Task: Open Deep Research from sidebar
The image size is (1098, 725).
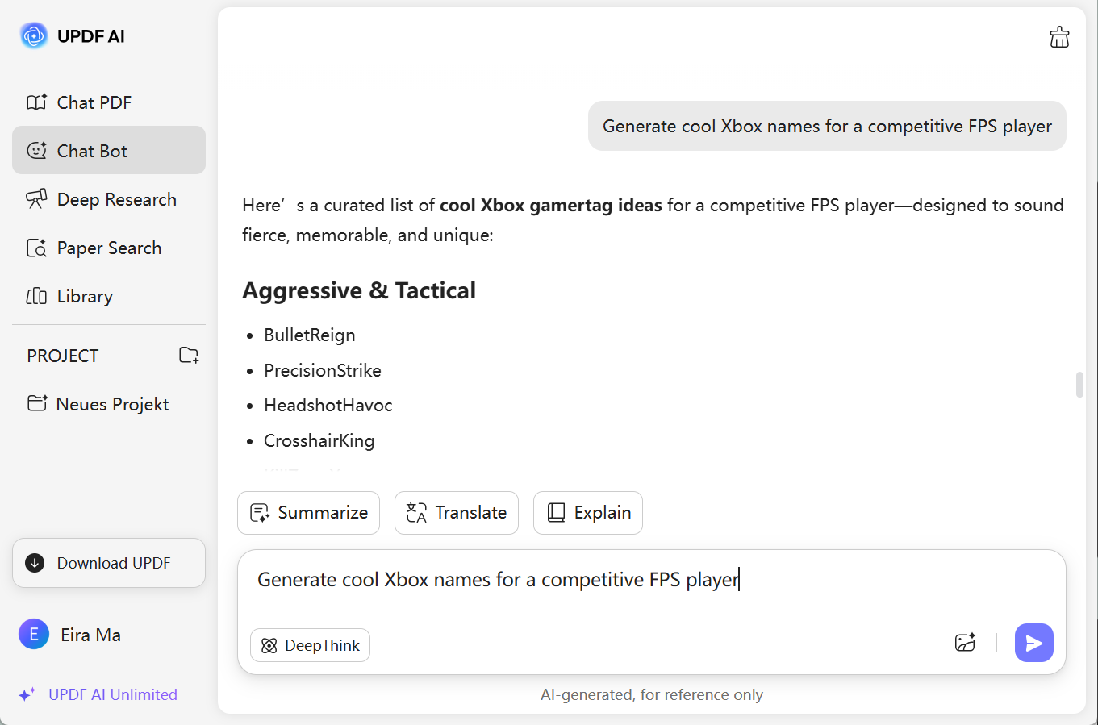Action: tap(116, 199)
